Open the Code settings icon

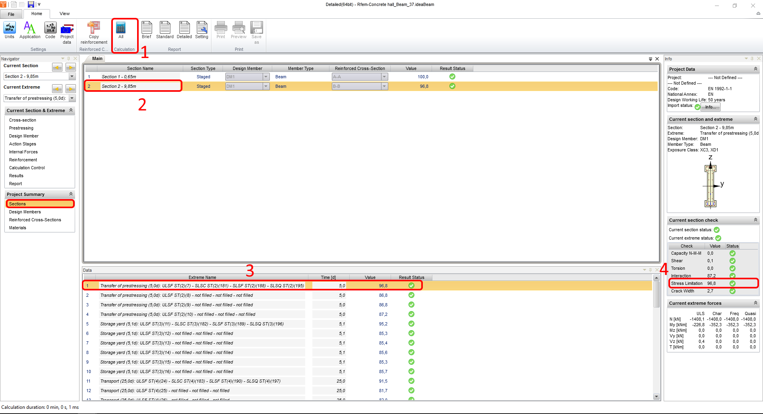click(50, 30)
